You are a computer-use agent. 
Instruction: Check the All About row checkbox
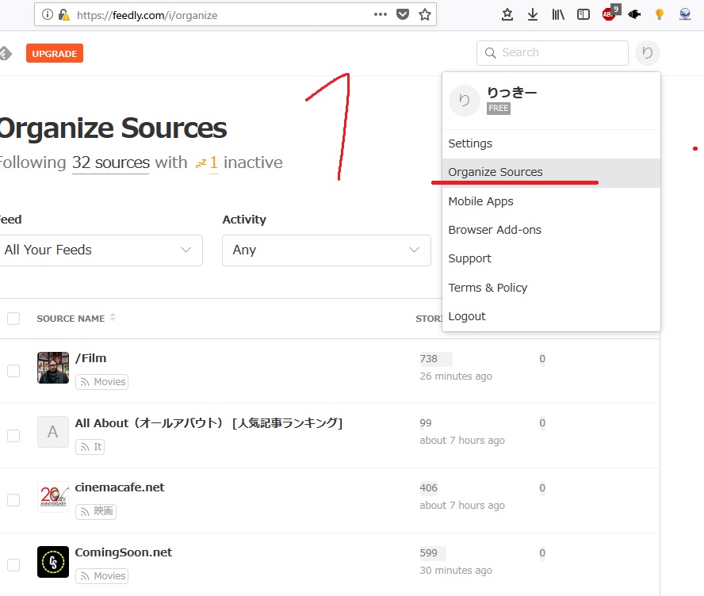(13, 435)
